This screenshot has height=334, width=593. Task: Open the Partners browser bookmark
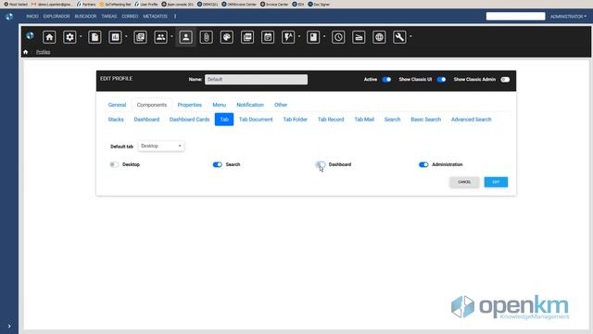(86, 4)
